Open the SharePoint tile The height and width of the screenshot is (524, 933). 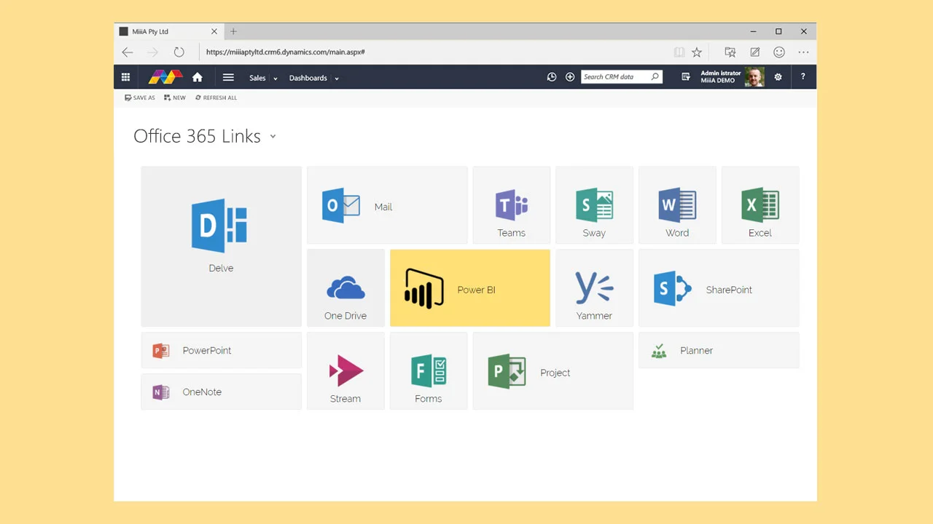pyautogui.click(x=719, y=288)
